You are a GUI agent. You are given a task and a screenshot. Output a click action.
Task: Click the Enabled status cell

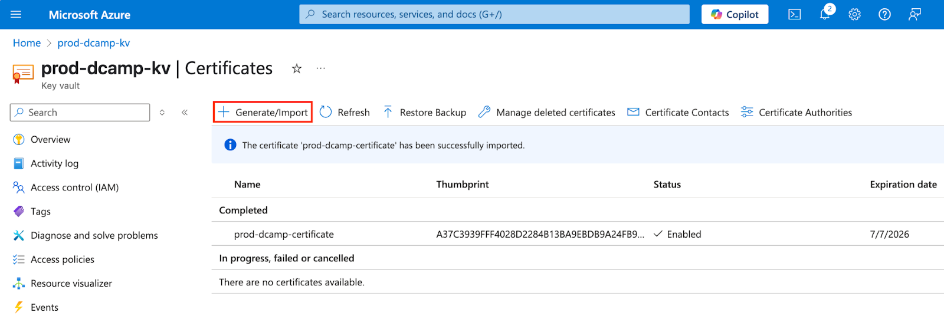pos(678,234)
